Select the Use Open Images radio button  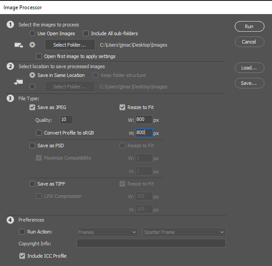32,33
